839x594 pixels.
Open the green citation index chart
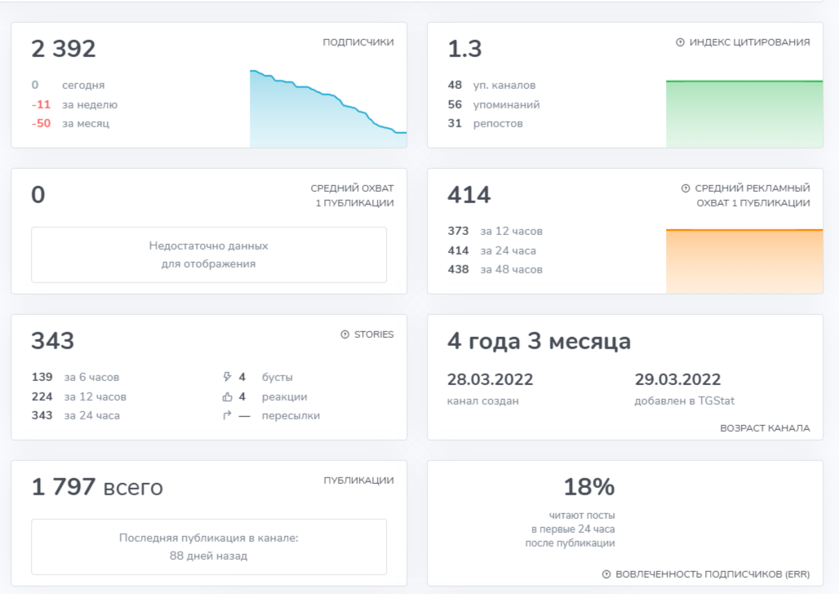click(x=744, y=113)
